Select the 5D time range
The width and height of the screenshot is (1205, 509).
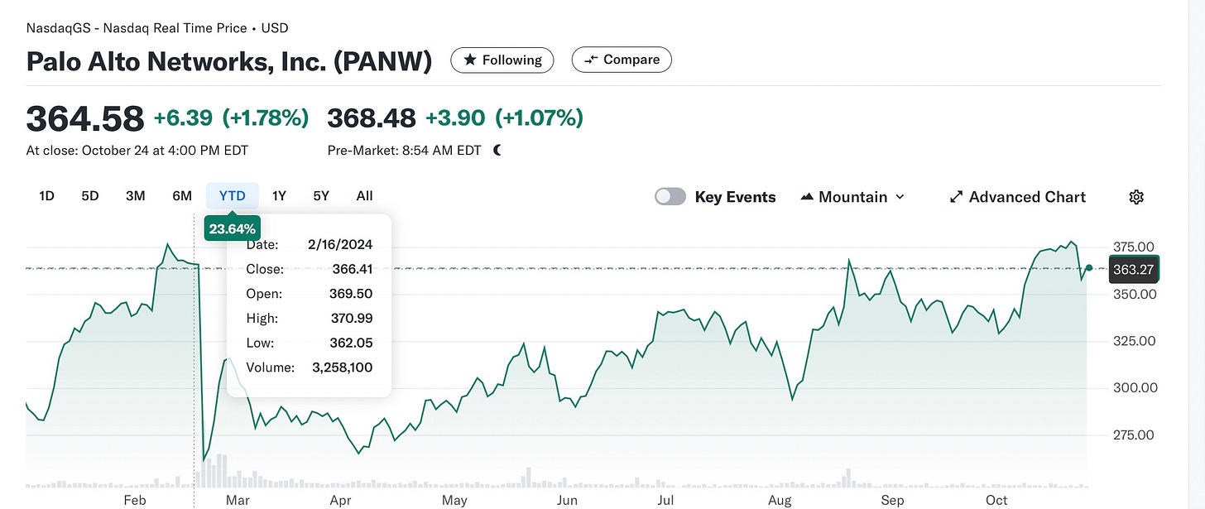coord(90,196)
